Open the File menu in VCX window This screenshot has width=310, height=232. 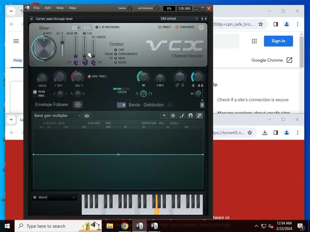coord(36,8)
